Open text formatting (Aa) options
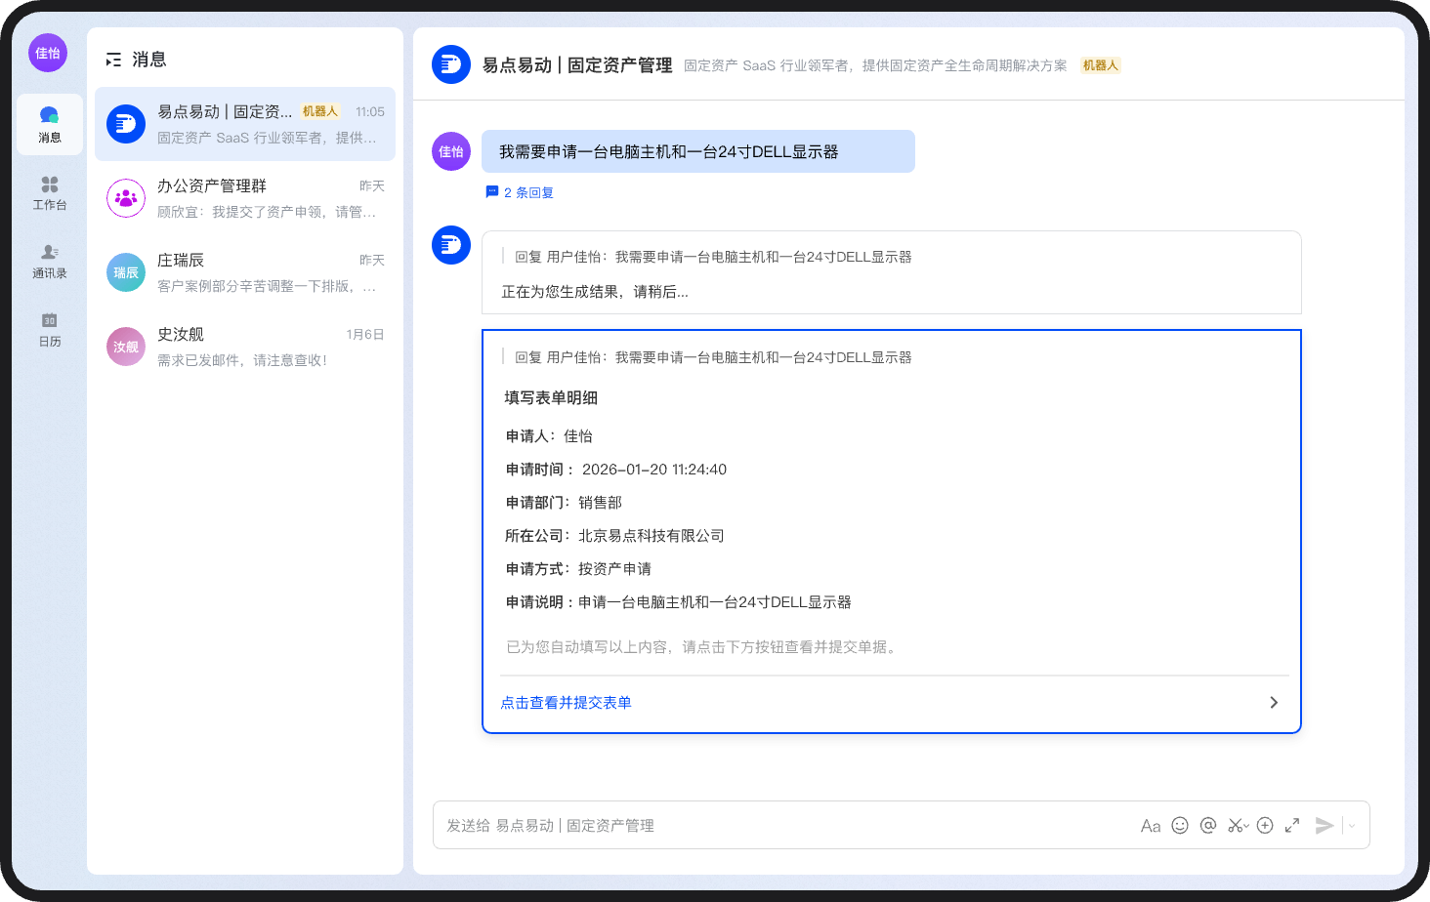This screenshot has width=1430, height=902. (x=1150, y=826)
